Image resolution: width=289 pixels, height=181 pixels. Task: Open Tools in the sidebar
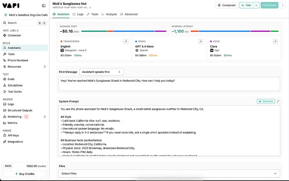pos(25,54)
